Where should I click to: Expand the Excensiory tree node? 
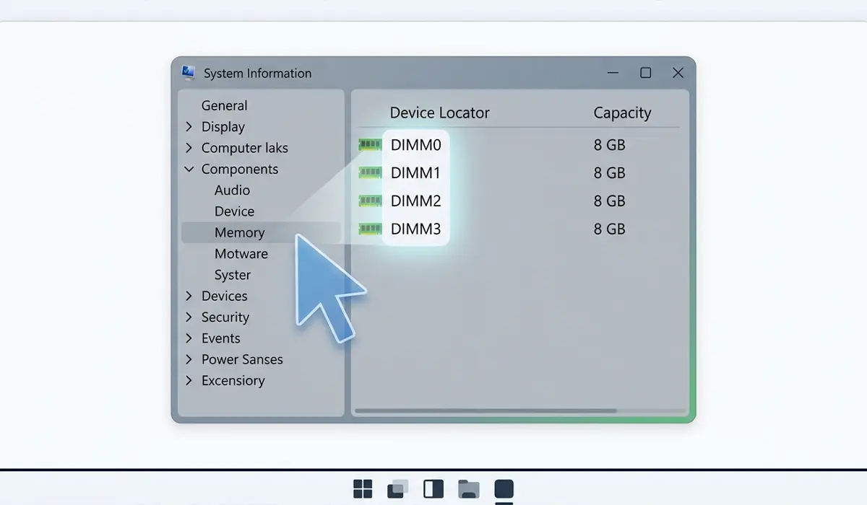(189, 380)
